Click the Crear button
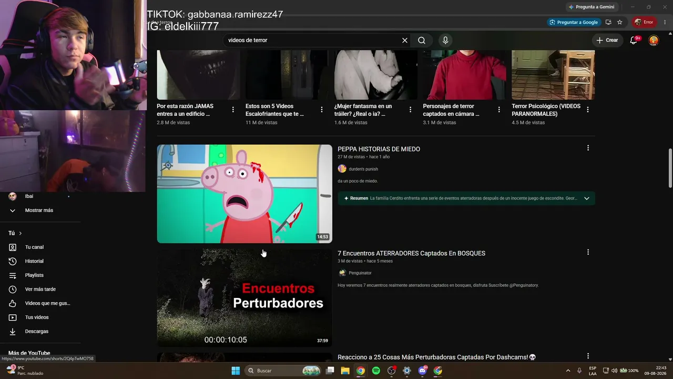673x379 pixels. pos(607,40)
